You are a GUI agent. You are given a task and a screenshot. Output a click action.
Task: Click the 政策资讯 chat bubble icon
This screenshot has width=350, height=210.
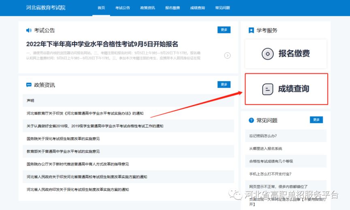29,85
